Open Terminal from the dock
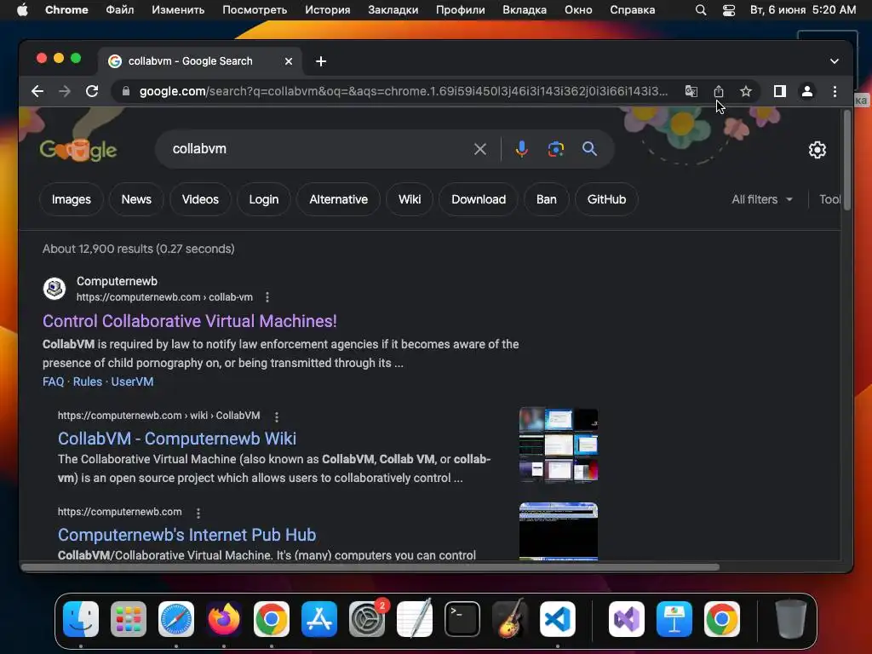The width and height of the screenshot is (872, 654). (462, 619)
